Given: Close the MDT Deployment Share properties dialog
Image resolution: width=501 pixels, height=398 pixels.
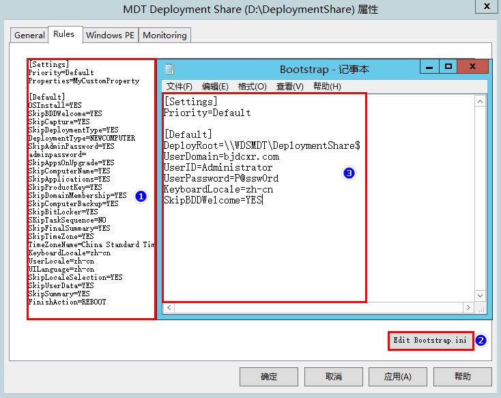Looking at the screenshot, I should click(487, 6).
